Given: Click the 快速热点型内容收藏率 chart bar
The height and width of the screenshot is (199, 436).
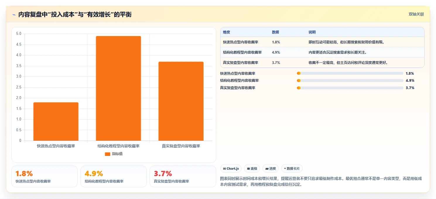Looking at the screenshot, I should click(x=56, y=122).
